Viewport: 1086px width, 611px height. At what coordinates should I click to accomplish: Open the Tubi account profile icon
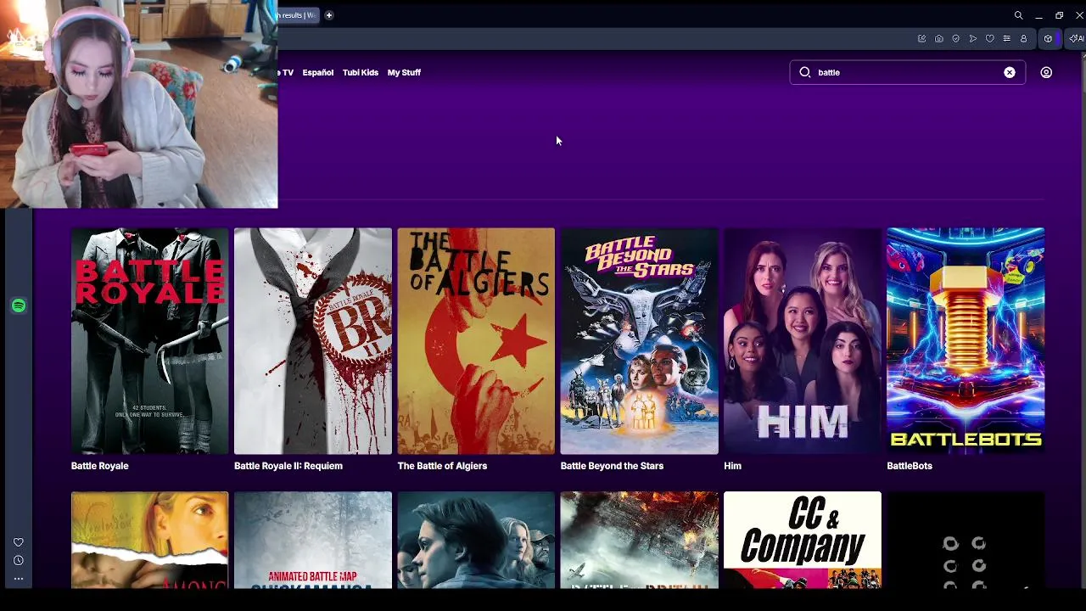click(x=1046, y=73)
